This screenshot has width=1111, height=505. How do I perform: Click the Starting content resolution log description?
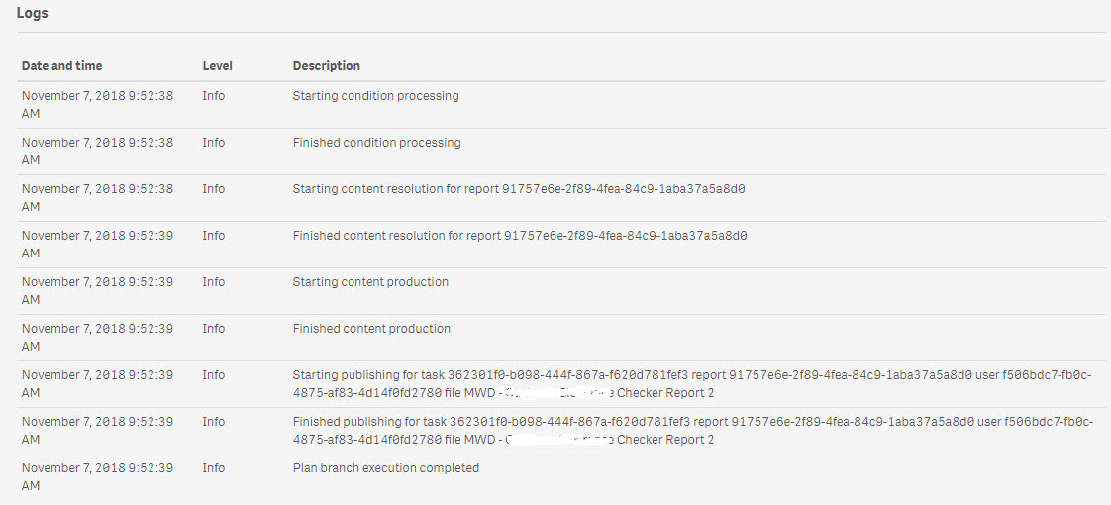click(520, 189)
